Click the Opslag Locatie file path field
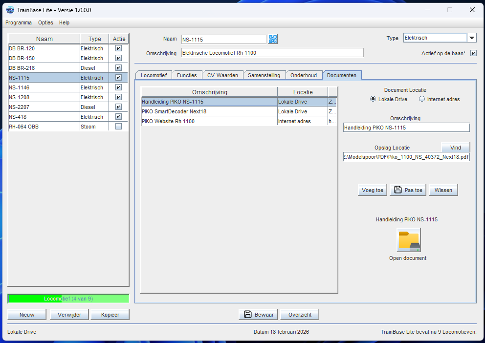 coord(406,157)
